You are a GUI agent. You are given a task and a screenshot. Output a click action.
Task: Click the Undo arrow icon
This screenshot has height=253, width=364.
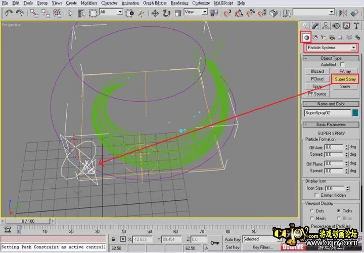9,13
